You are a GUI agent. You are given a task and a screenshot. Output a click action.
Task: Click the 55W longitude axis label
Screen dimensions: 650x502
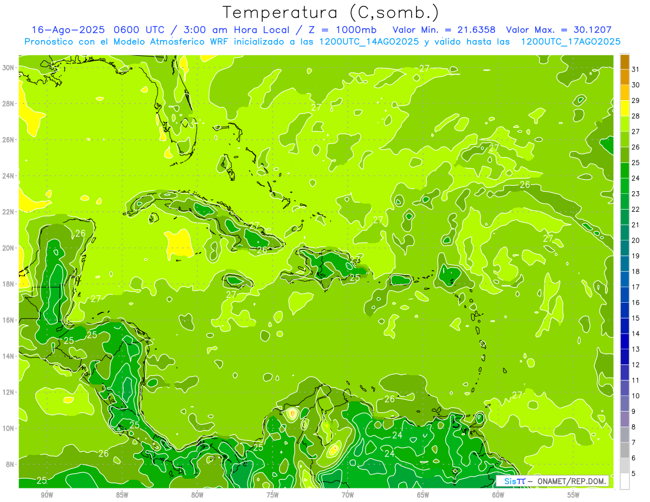pos(574,494)
